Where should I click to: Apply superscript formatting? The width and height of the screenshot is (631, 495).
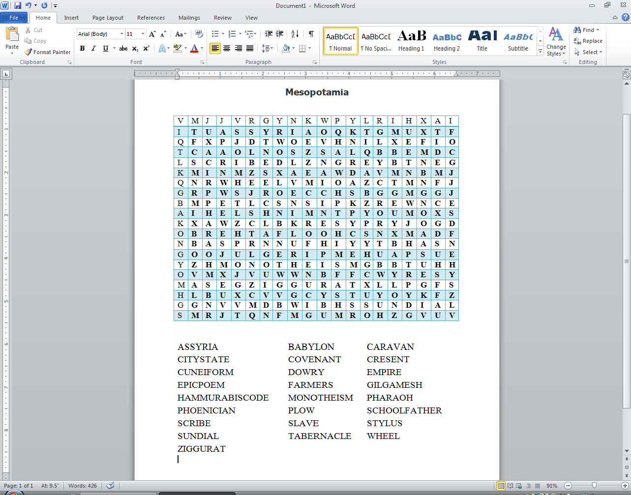[146, 48]
